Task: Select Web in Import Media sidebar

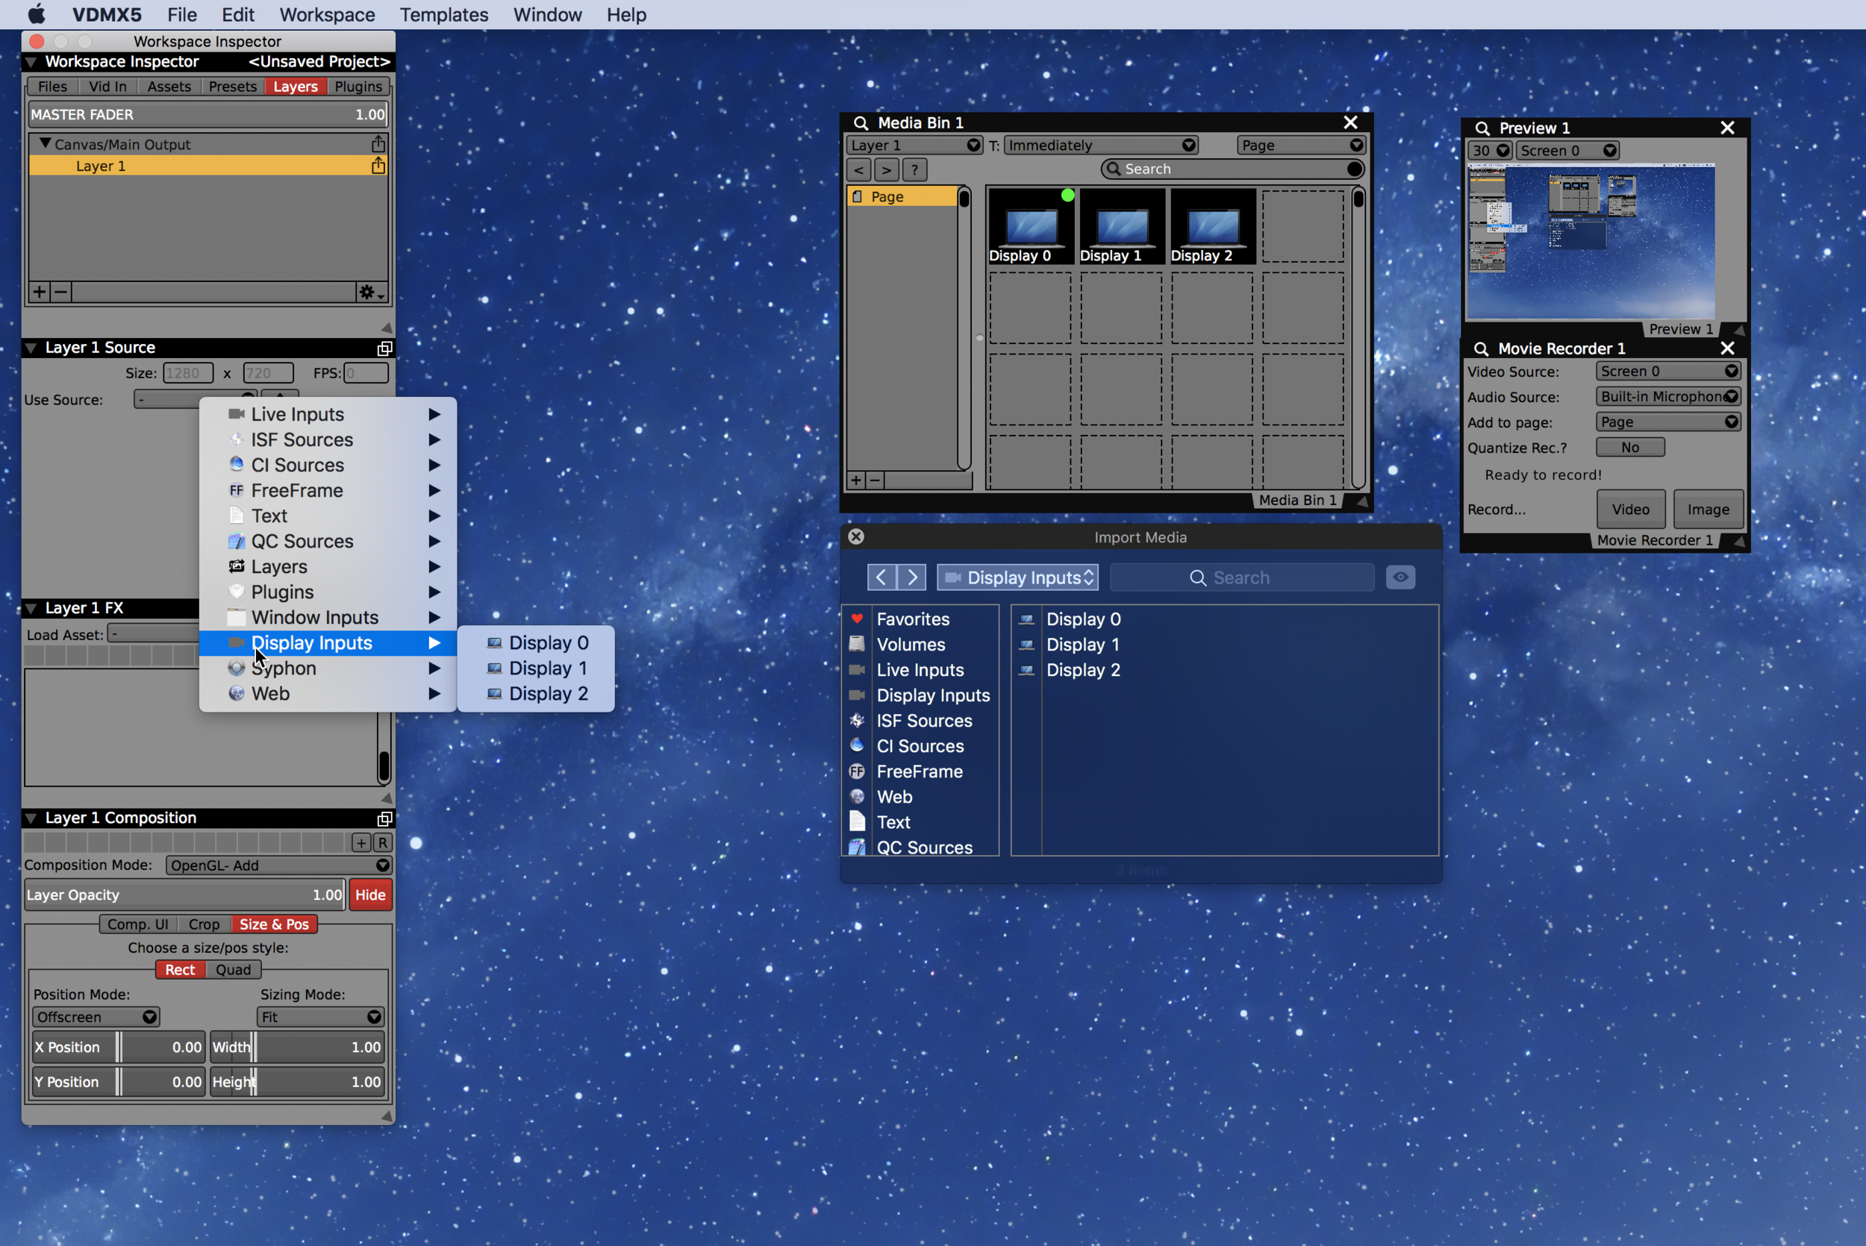Action: (893, 797)
